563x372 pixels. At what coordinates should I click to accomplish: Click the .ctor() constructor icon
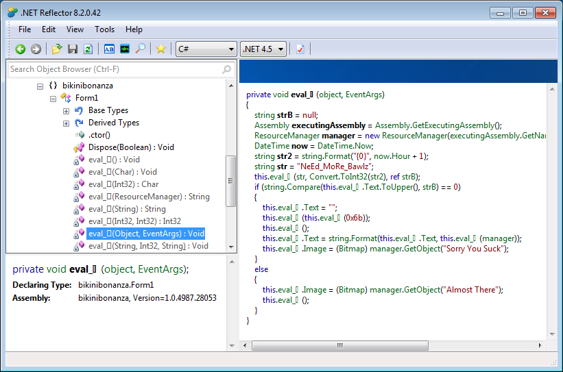pyautogui.click(x=80, y=135)
